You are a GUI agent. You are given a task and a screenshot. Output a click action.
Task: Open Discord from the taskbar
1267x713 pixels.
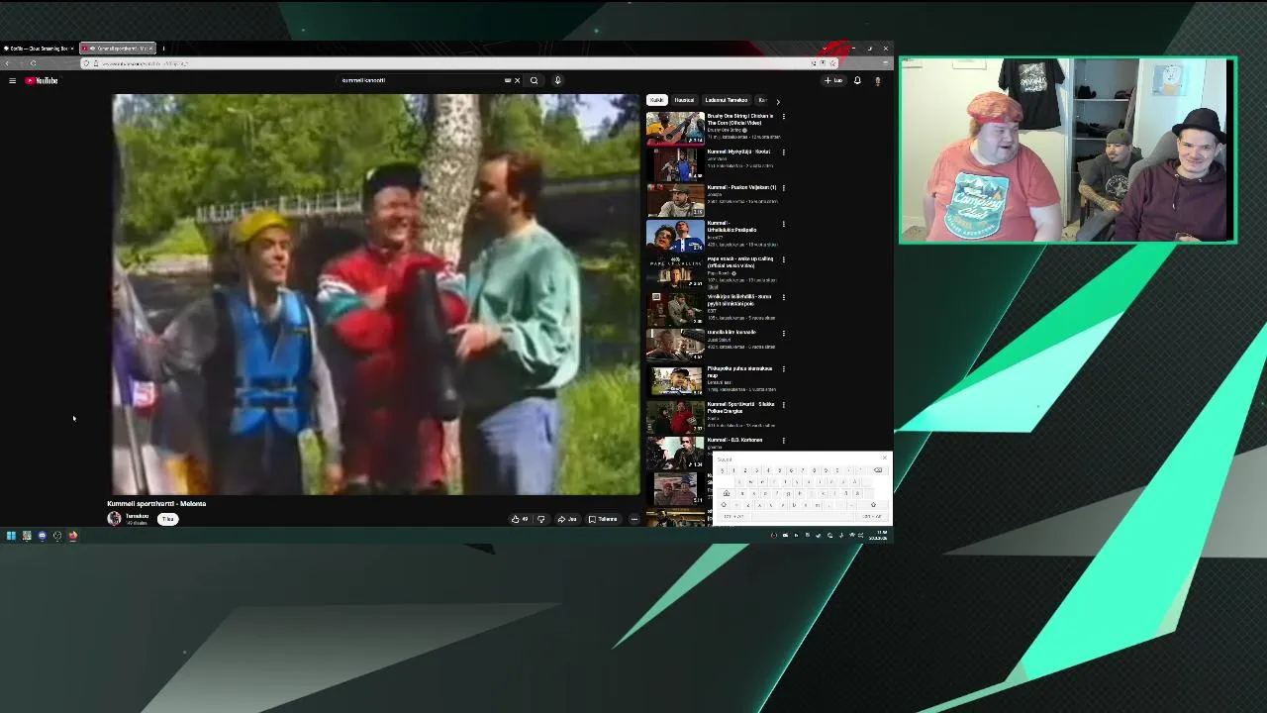(x=42, y=536)
